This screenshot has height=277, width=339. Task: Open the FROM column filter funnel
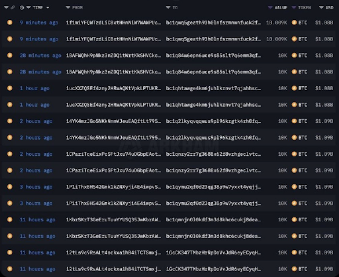[68, 8]
